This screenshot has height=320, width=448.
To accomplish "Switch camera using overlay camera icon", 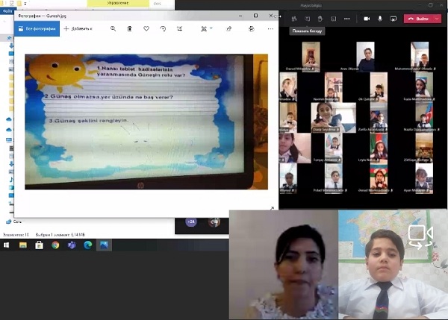I will click(x=420, y=236).
